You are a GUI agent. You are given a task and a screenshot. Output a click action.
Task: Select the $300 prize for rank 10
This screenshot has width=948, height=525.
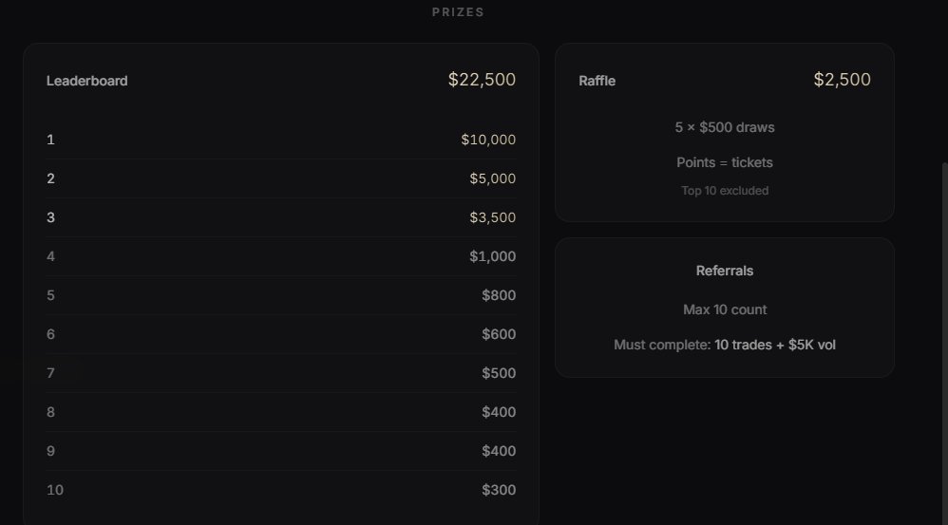[498, 490]
